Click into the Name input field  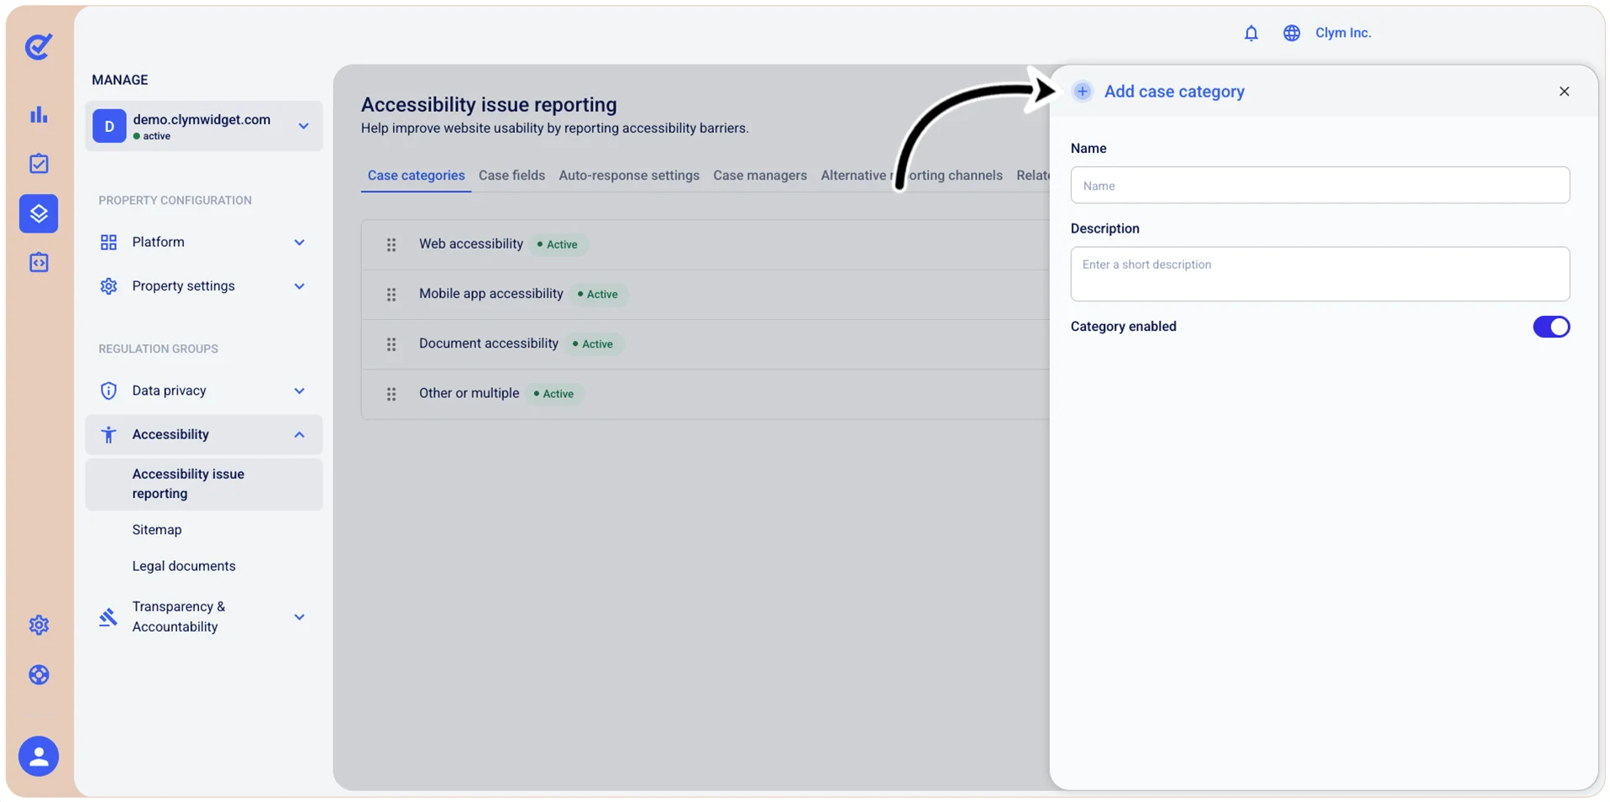1319,186
